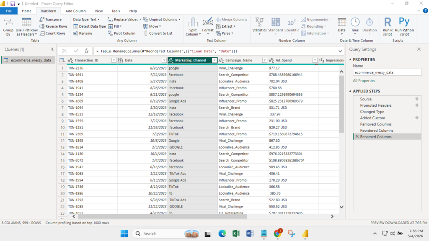Open the Split Column tool
Screen dimensions: 429x241
(193, 27)
